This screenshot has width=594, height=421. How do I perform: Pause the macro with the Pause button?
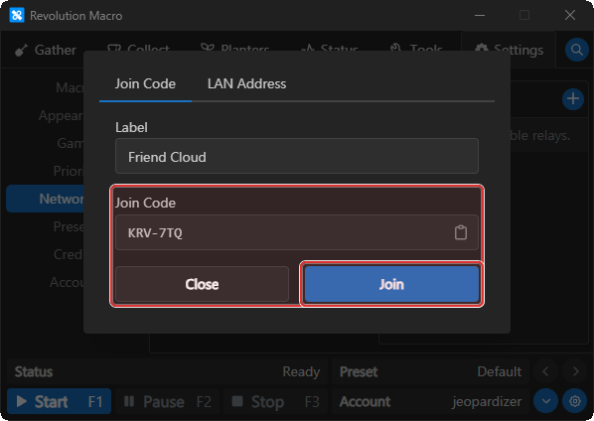(167, 401)
